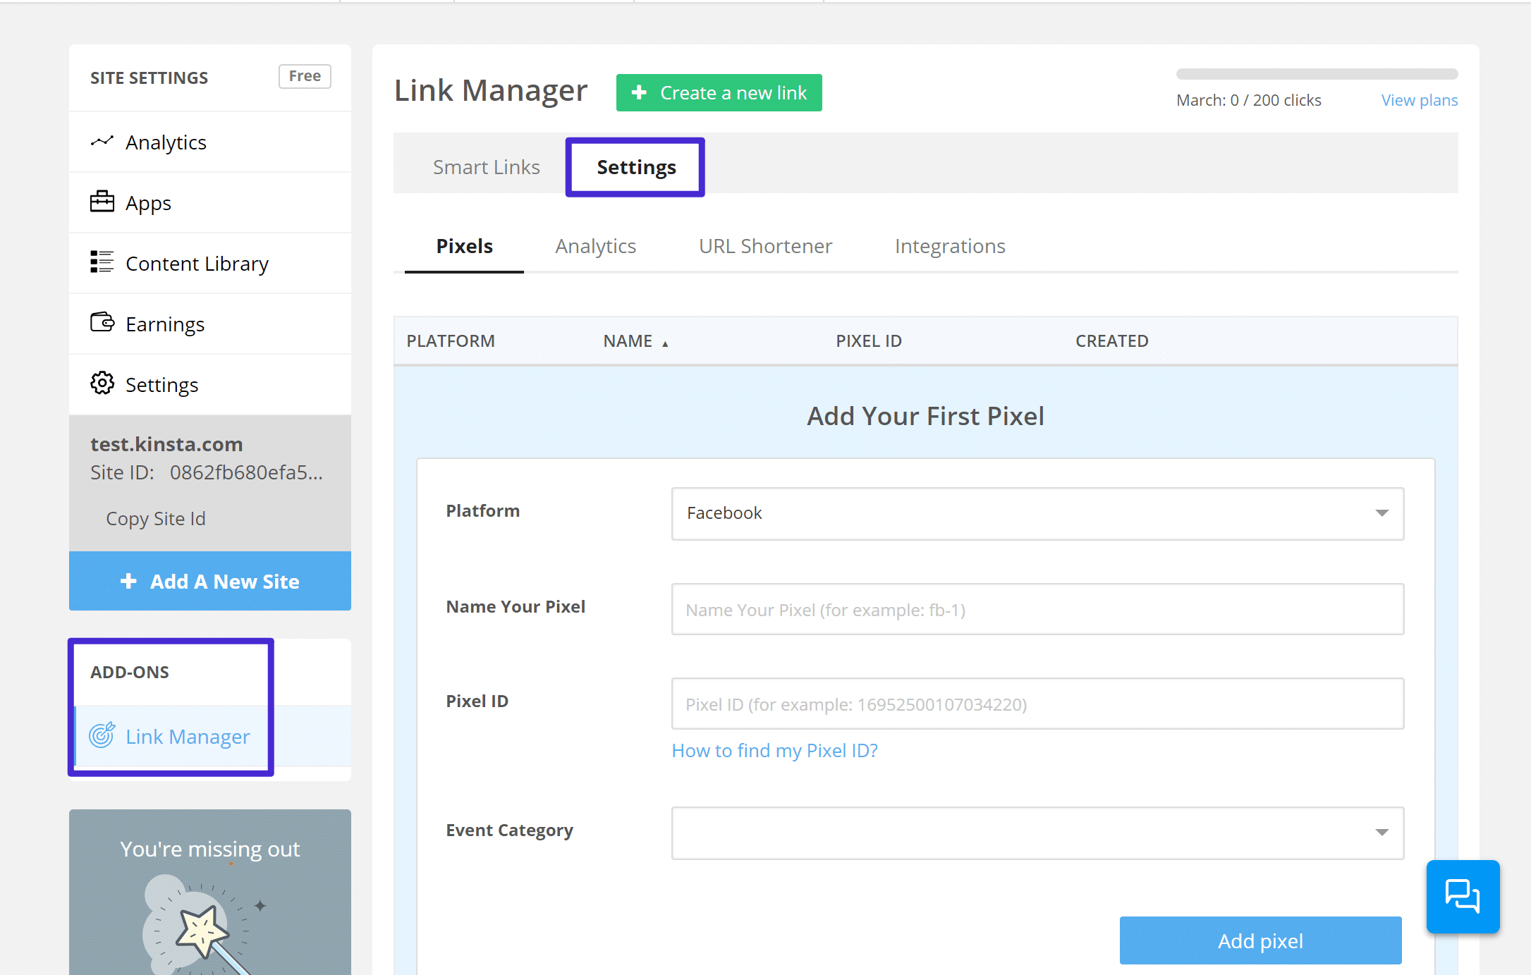This screenshot has height=975, width=1531.
Task: Click the Settings gear icon in sidebar
Action: pyautogui.click(x=99, y=384)
